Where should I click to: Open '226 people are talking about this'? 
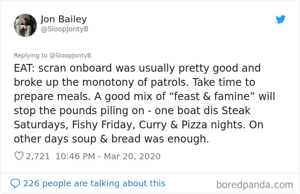tap(94, 183)
